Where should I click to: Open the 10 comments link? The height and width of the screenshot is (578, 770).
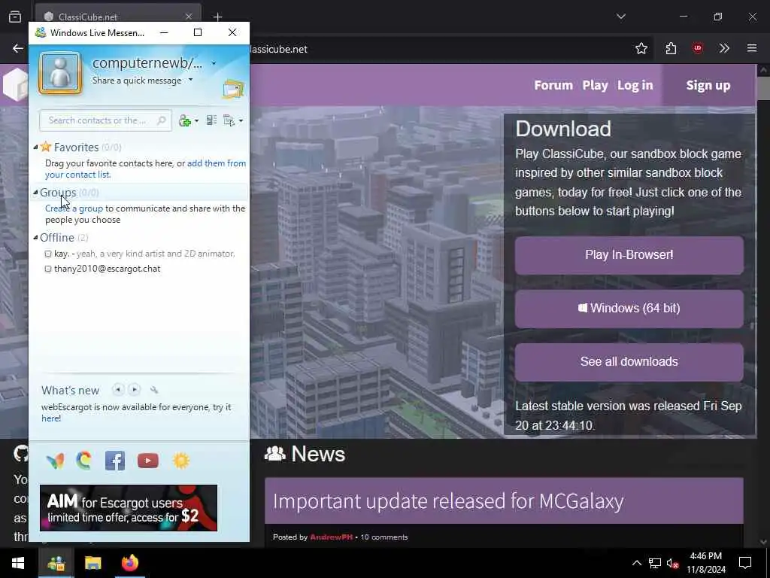384,537
